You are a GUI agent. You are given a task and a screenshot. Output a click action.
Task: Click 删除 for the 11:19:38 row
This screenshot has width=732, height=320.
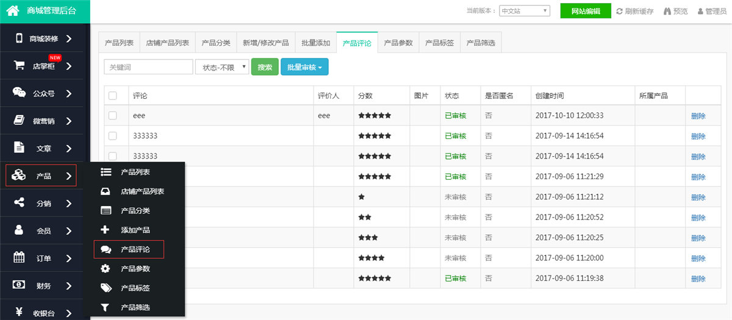tap(698, 279)
